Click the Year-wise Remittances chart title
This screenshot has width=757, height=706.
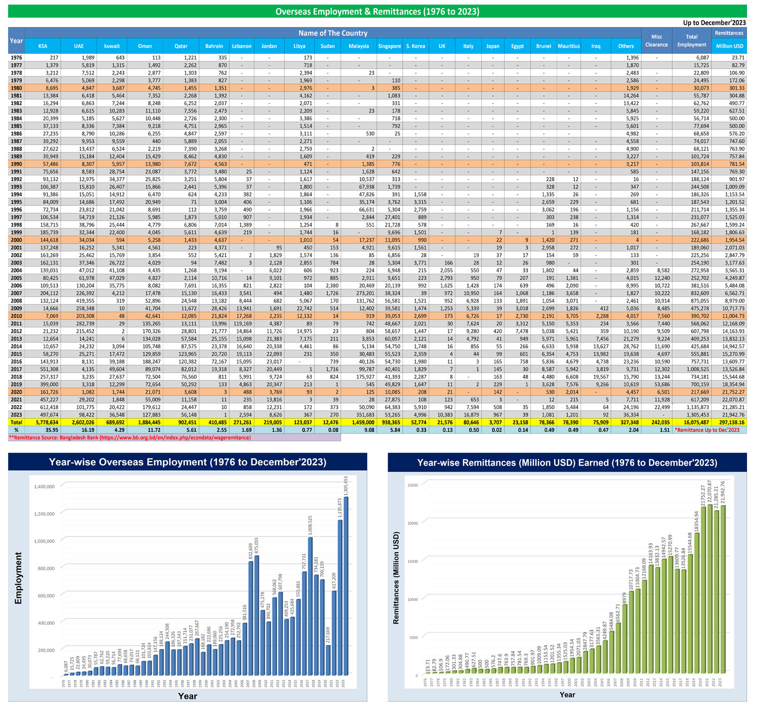click(x=567, y=463)
